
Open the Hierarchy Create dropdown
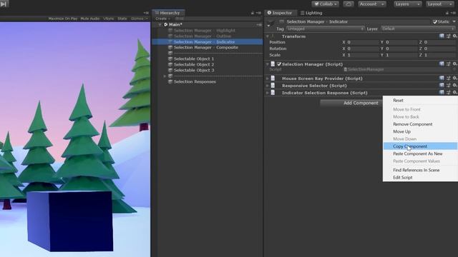[162, 19]
